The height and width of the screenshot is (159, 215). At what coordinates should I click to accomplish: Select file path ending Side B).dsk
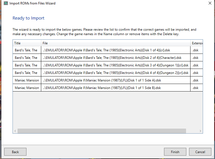[116, 88]
